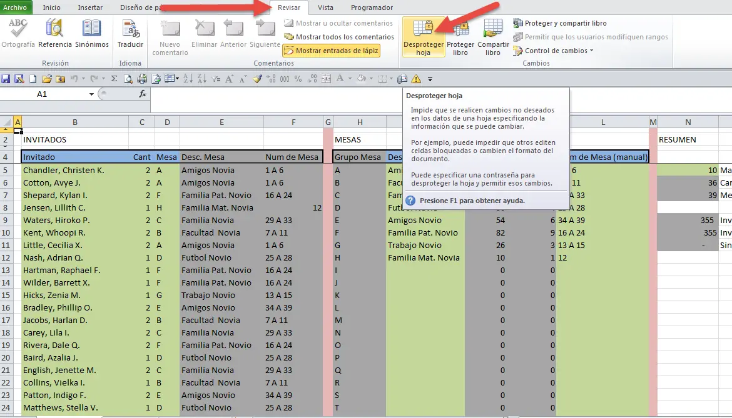Select column N header
The height and width of the screenshot is (418, 732).
688,122
